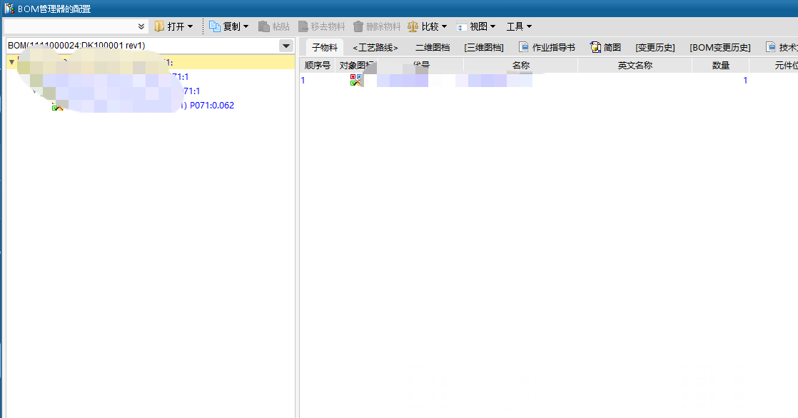Click the 名称 column header
798x418 pixels.
tap(520, 65)
